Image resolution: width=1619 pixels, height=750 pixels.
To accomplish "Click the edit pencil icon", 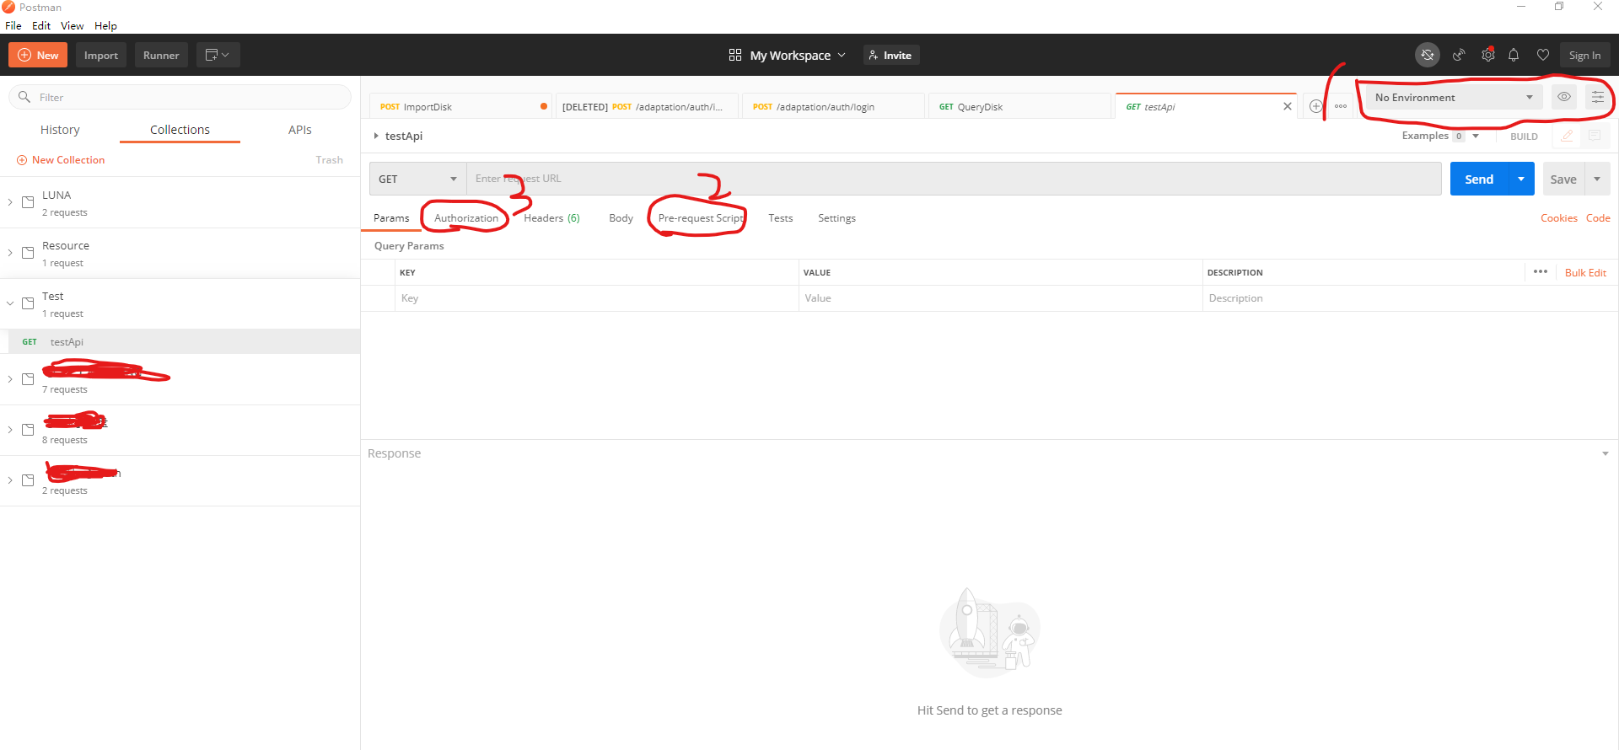I will pos(1567,136).
